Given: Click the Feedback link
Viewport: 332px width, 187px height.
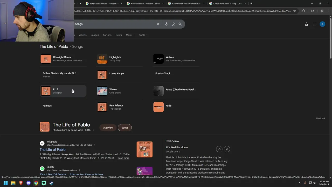Looking at the screenshot, I should [321, 118].
